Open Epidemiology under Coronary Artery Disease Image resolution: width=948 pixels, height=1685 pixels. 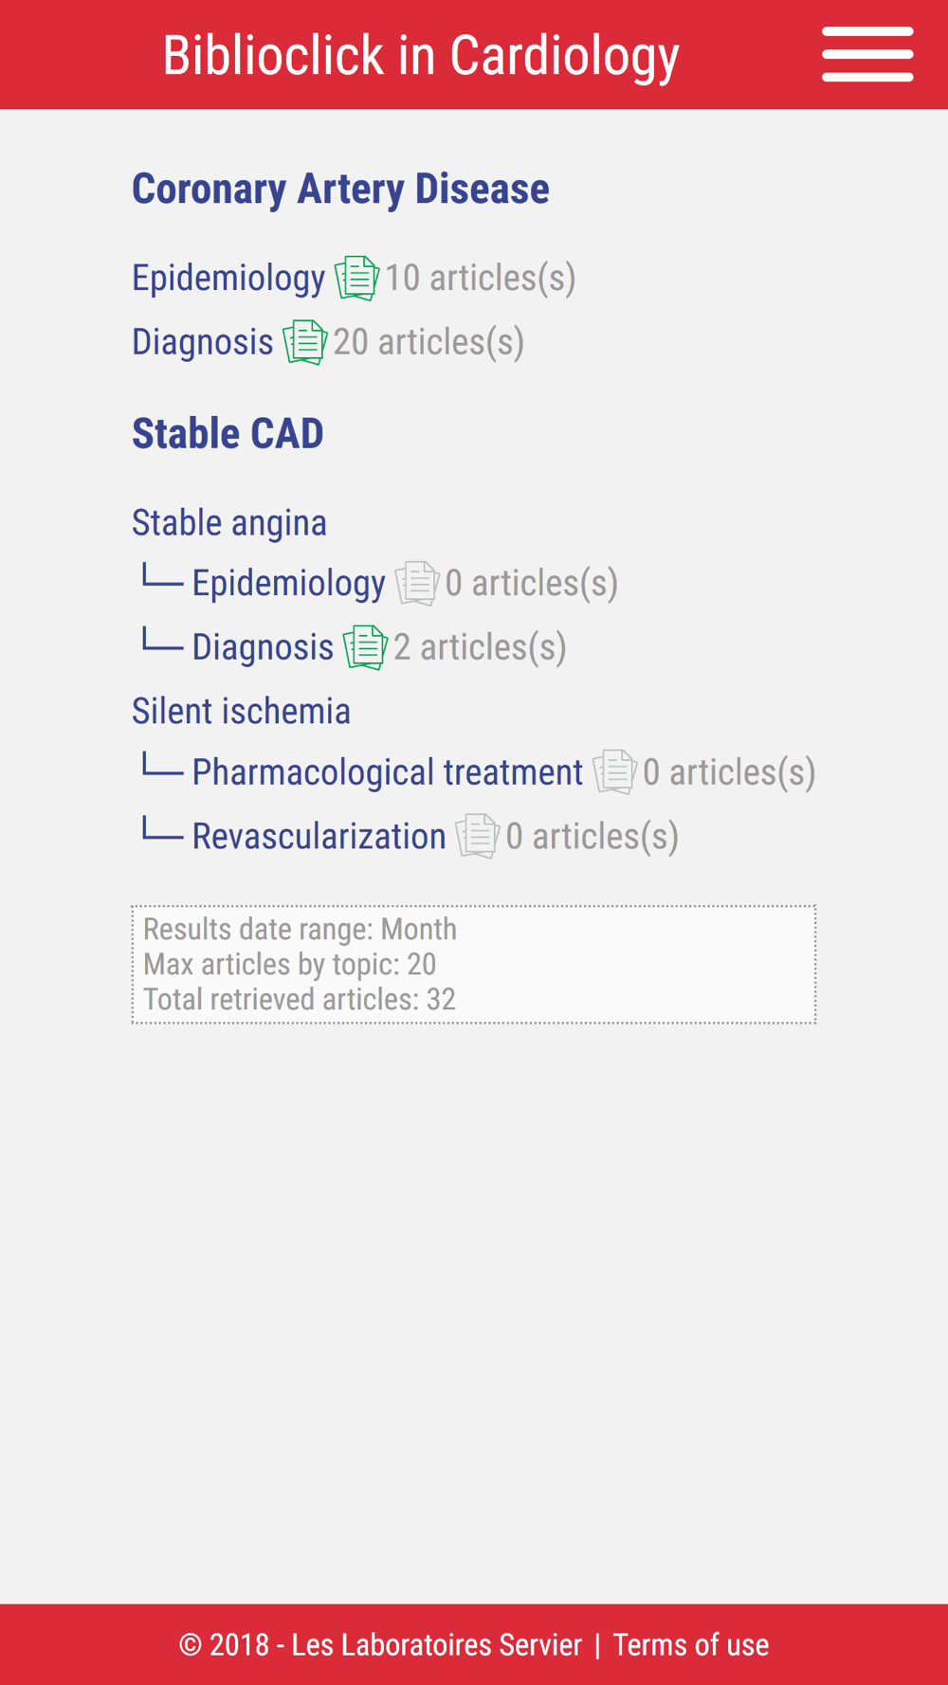[x=228, y=278]
